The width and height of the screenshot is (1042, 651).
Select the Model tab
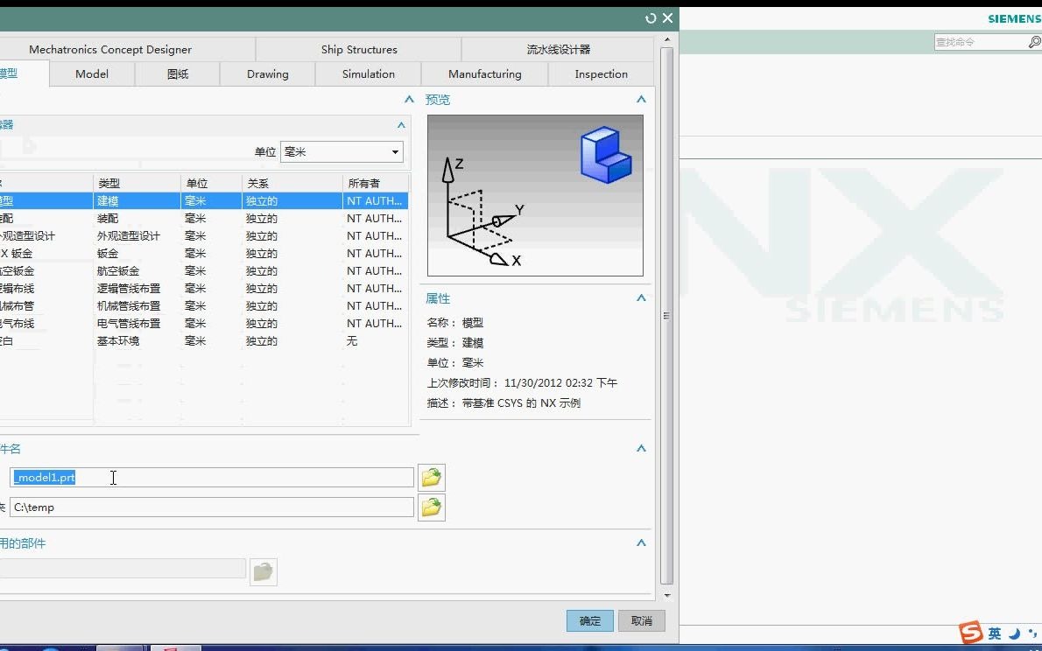pos(92,73)
